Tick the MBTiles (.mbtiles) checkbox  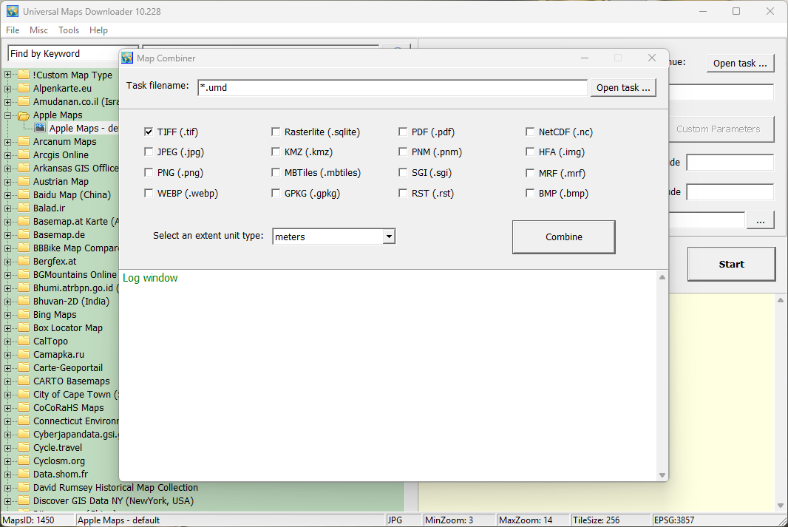pos(276,173)
